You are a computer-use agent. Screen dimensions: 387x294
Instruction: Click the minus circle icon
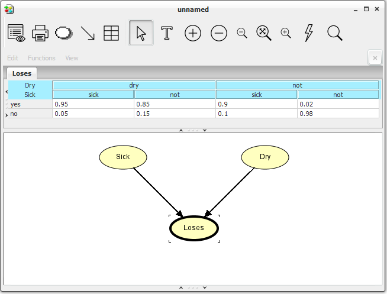pyautogui.click(x=219, y=33)
